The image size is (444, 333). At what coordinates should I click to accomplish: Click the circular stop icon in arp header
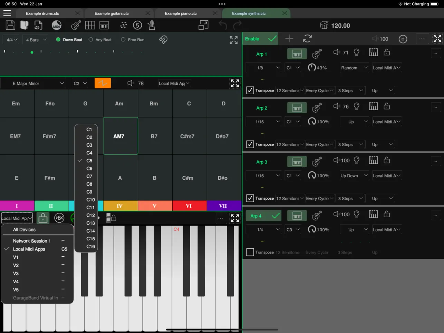tap(403, 39)
